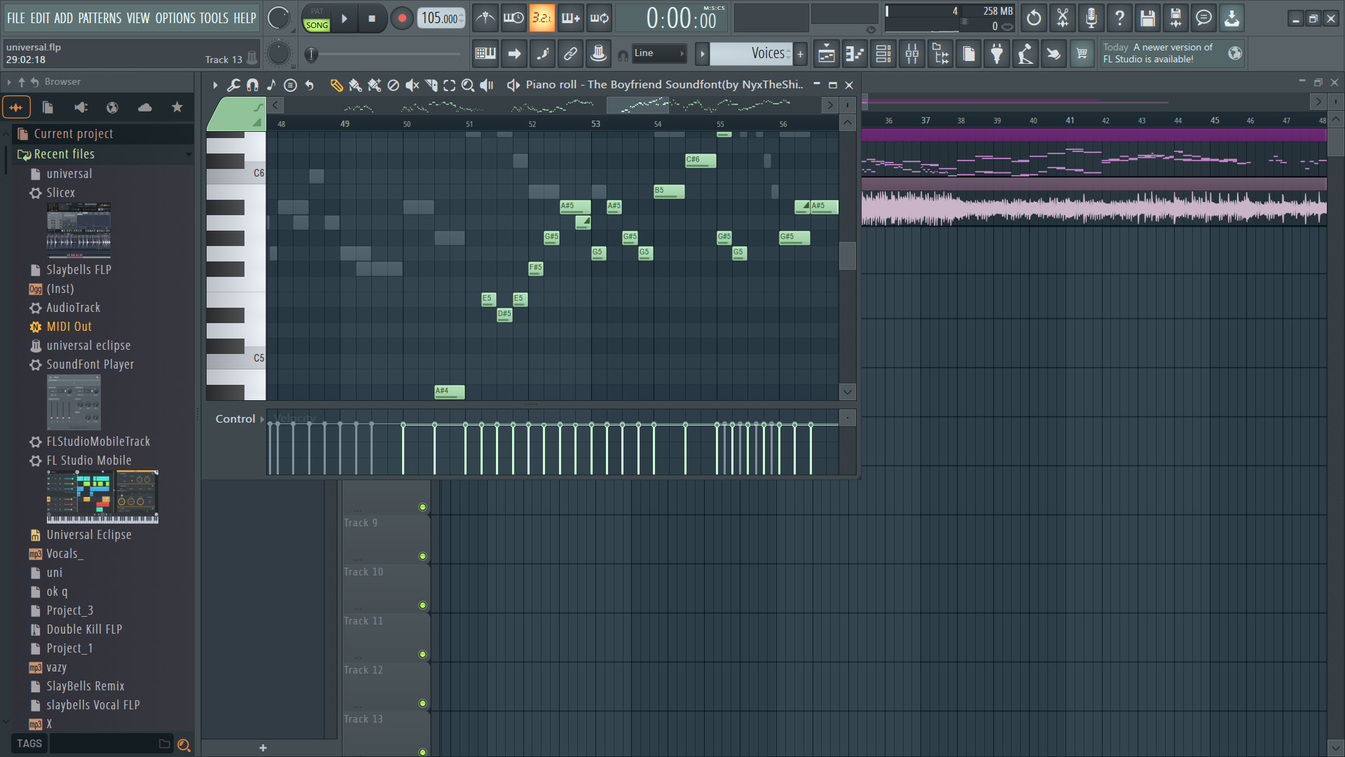
Task: Open the piano roll Zoom magnifier tool
Action: (x=467, y=85)
